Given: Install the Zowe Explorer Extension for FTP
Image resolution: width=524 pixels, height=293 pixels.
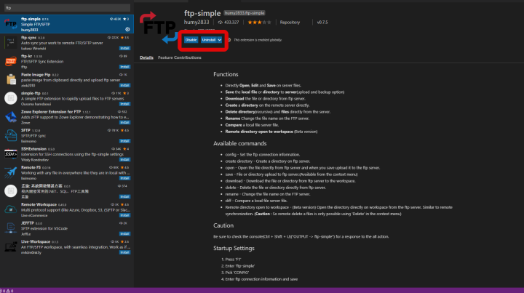Looking at the screenshot, I should pyautogui.click(x=124, y=122).
